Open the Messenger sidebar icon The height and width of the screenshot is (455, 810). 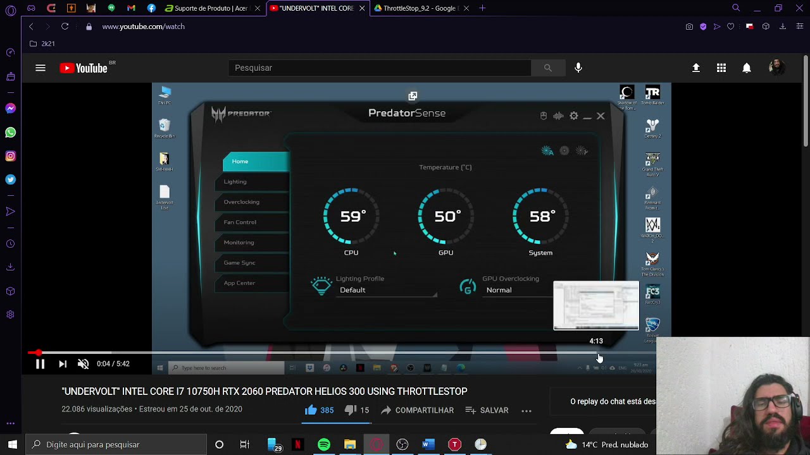[x=10, y=109]
